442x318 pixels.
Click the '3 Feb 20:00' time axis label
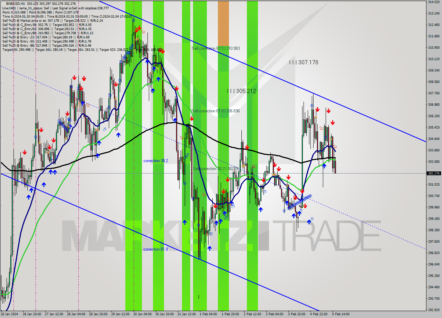[x=297, y=314]
